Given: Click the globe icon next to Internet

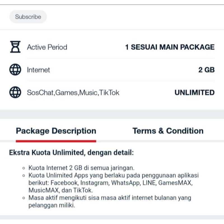Looking at the screenshot, I should [x=15, y=70].
